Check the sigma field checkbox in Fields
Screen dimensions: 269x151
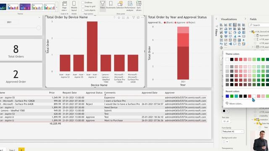[x=255, y=39]
